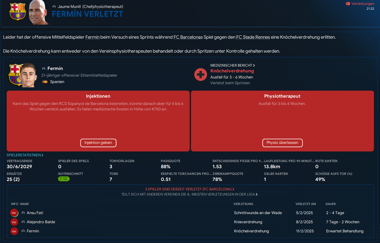
Task: Open the red Verletzungen tag icon
Action: tap(348, 3)
